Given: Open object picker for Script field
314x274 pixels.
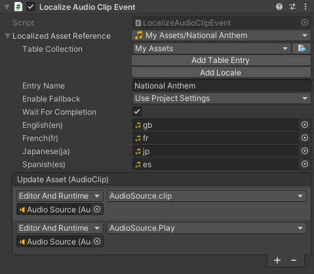Looking at the screenshot, I should coord(305,22).
